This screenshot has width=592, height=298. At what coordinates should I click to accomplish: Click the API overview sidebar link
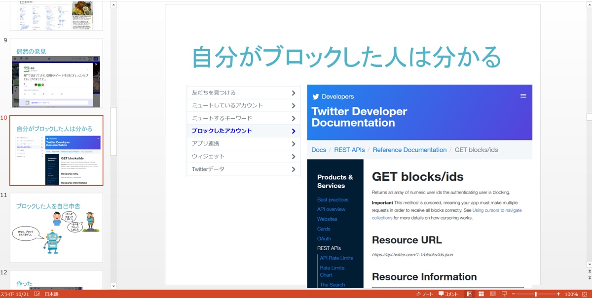(x=331, y=209)
